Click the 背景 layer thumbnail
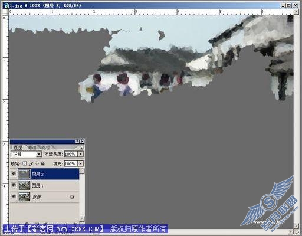This screenshot has height=236, width=302. point(24,197)
